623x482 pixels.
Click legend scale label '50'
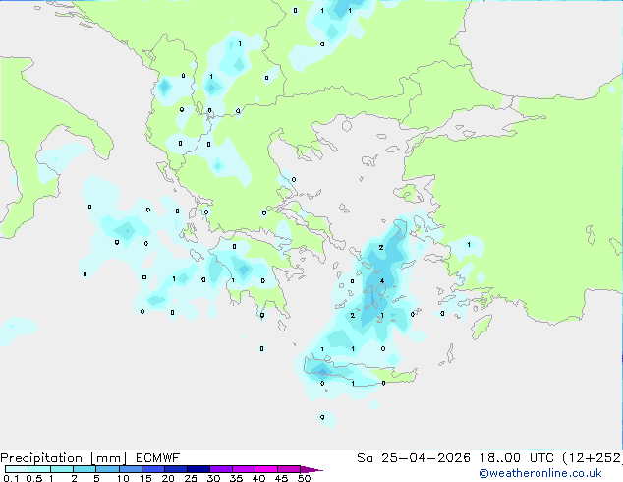304,478
